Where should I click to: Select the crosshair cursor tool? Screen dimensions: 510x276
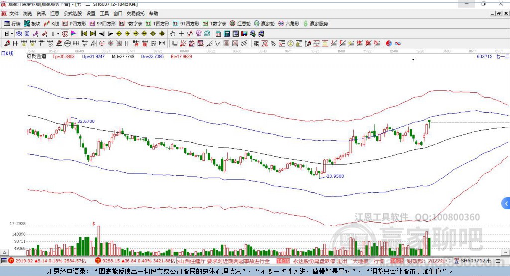[181, 34]
